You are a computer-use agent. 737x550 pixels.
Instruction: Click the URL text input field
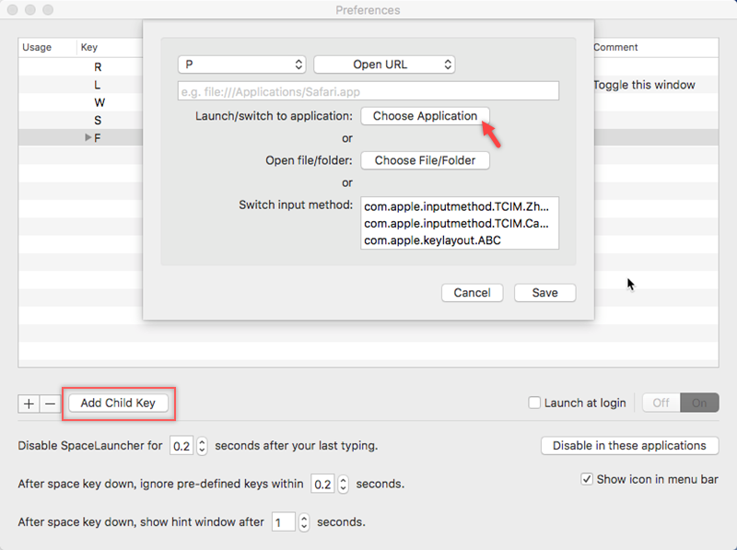tap(368, 90)
